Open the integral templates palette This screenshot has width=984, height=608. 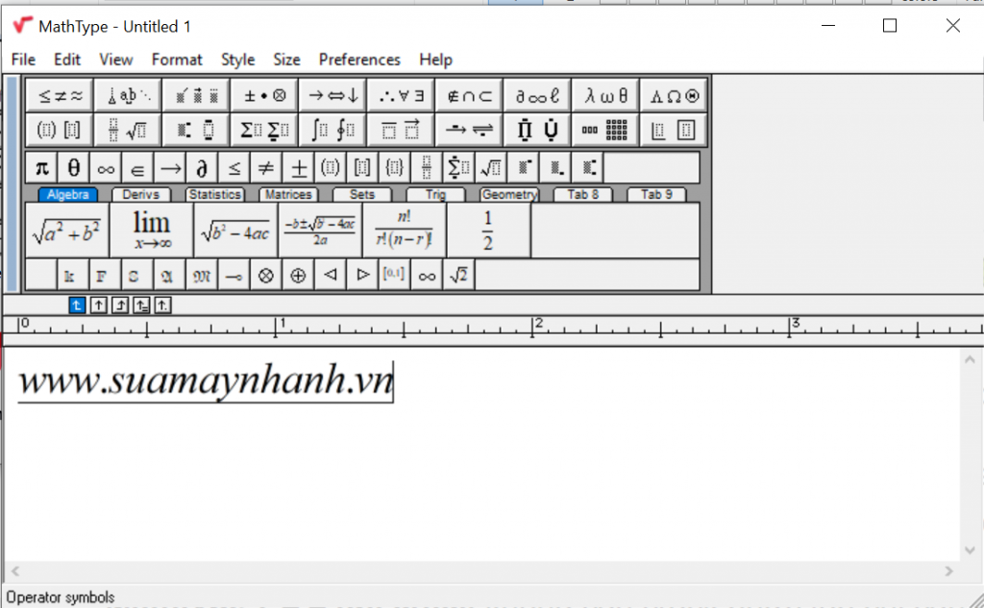click(x=332, y=130)
